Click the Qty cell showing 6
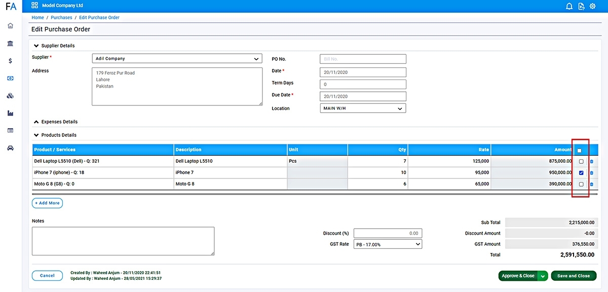The height and width of the screenshot is (292, 608). [x=378, y=184]
